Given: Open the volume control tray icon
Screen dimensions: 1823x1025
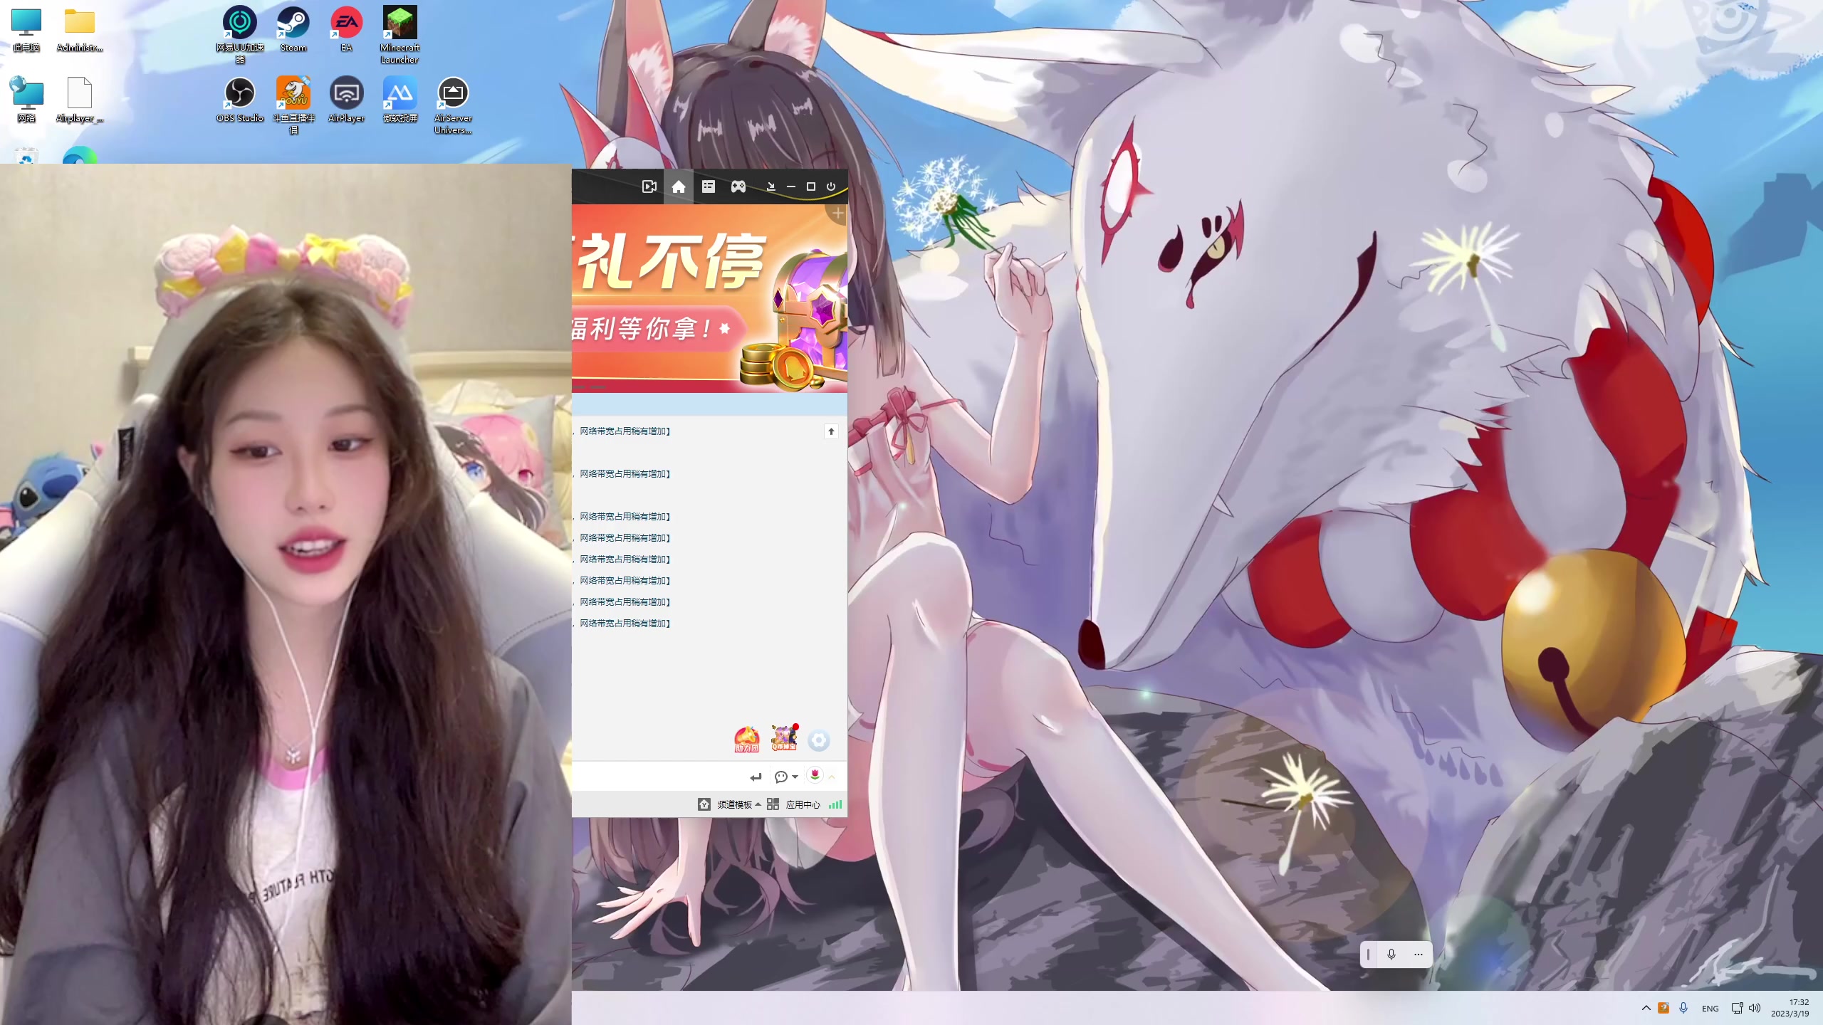Looking at the screenshot, I should [x=1755, y=1008].
